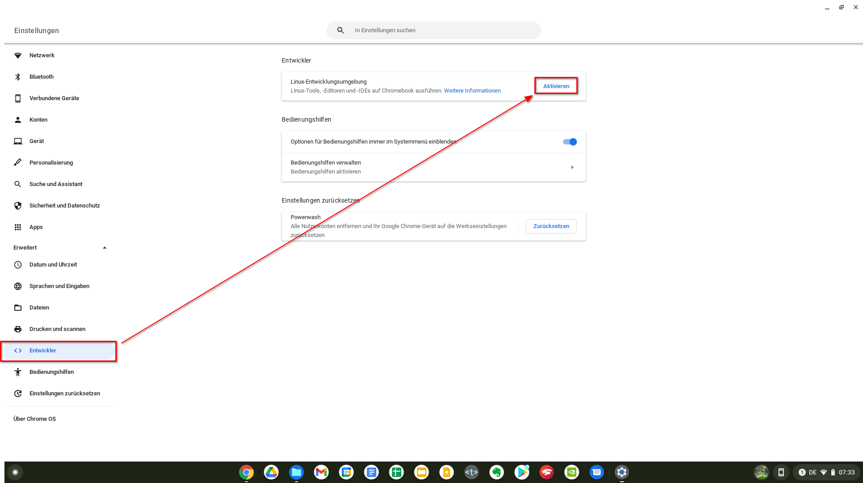Viewport: 863px width, 483px height.
Task: Click the Netzwerk wifi icon
Action: [18, 55]
